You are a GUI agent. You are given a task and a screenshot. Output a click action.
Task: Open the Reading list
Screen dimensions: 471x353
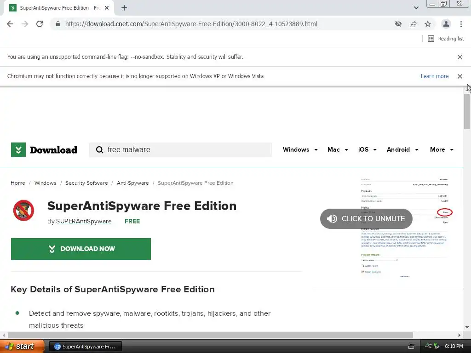tap(446, 39)
